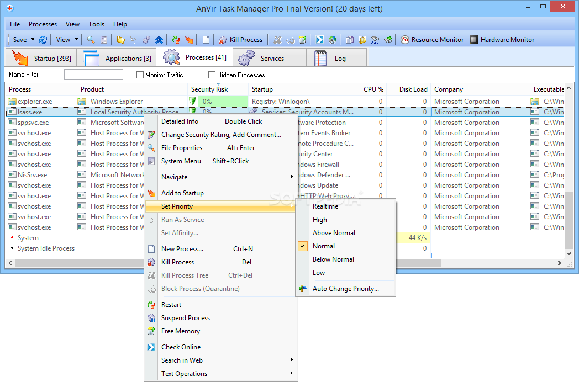This screenshot has height=382, width=579.
Task: Click in the Name Filter field
Action: [x=93, y=75]
